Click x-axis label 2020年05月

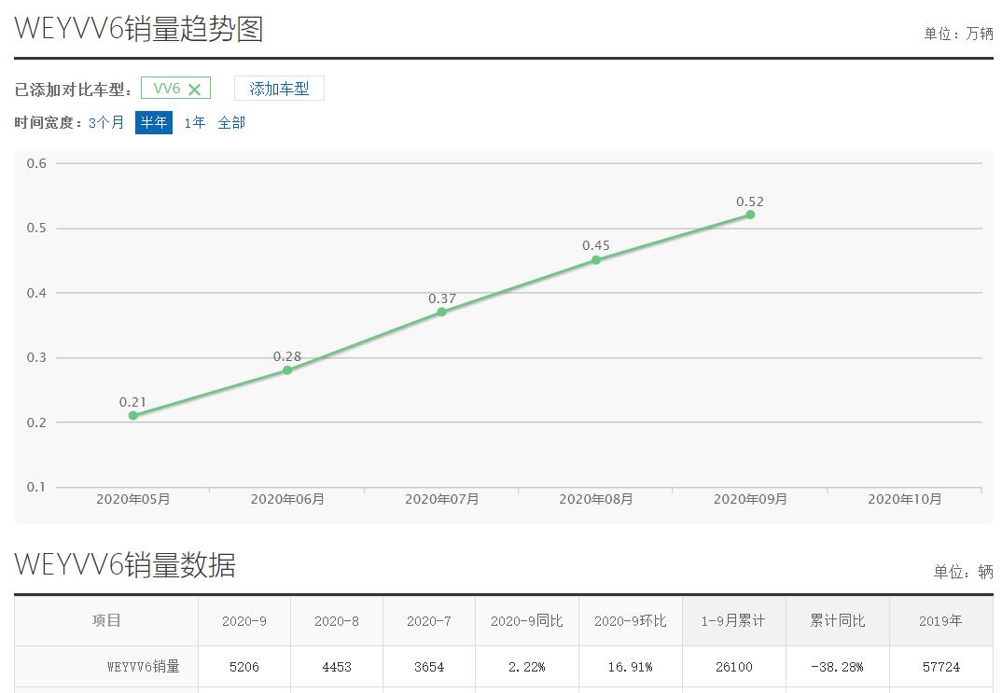(x=132, y=499)
